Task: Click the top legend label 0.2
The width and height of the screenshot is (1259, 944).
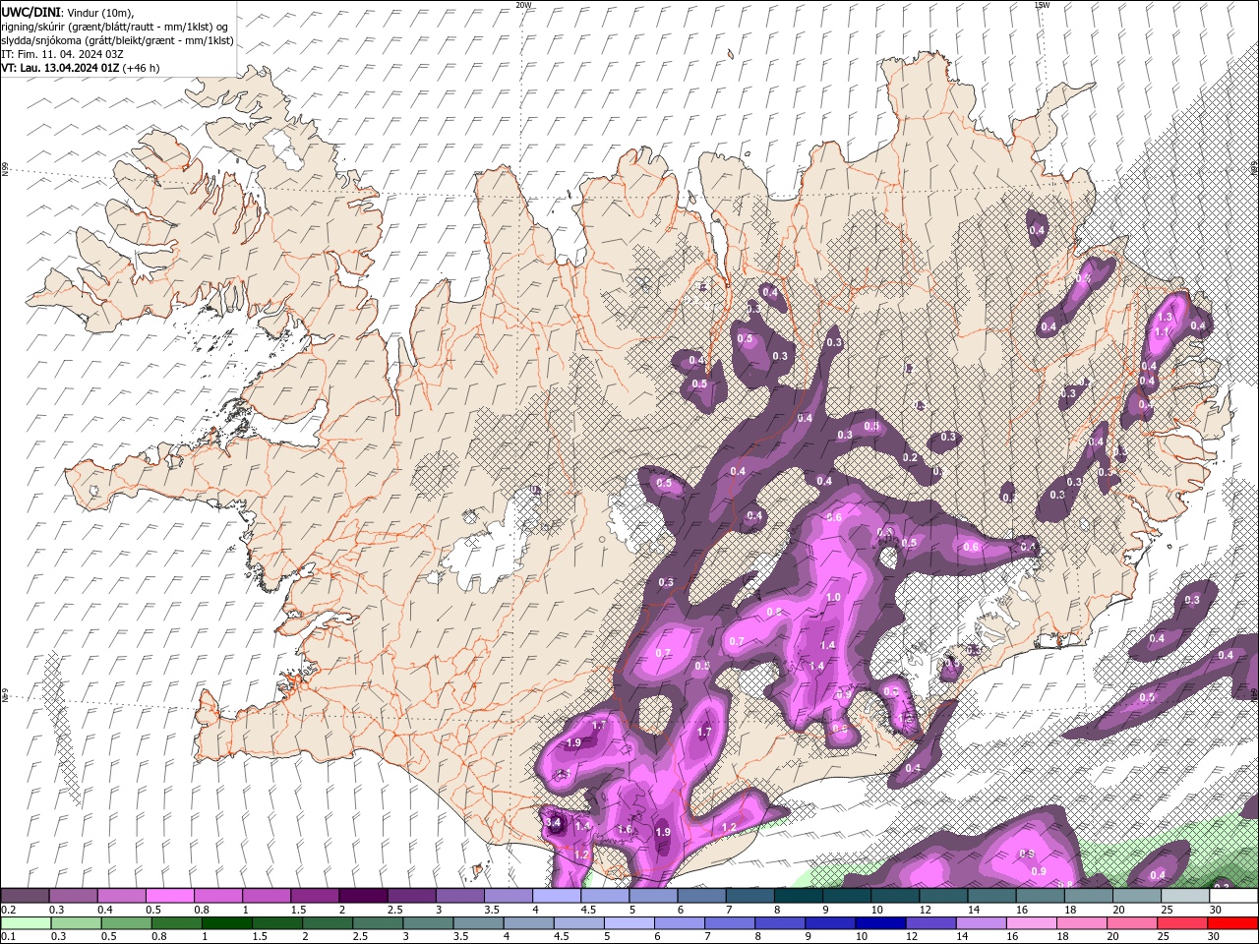Action: (8, 910)
